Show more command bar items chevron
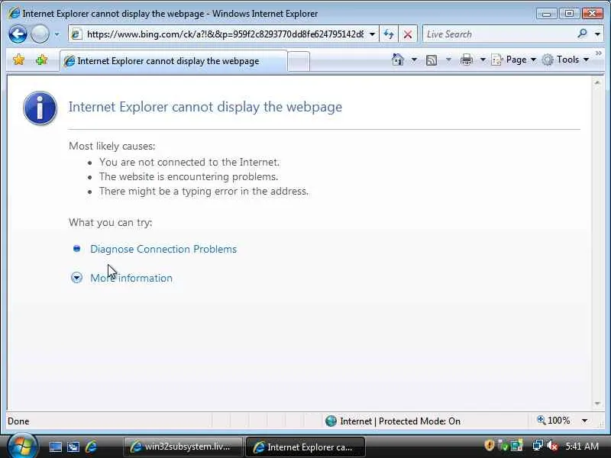611x458 pixels. pyautogui.click(x=599, y=53)
